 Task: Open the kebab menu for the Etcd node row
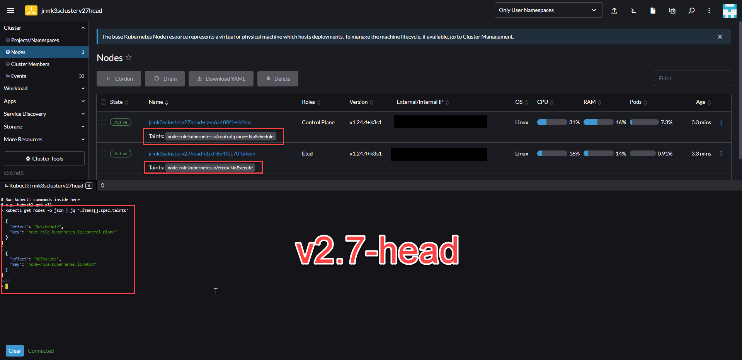(721, 154)
